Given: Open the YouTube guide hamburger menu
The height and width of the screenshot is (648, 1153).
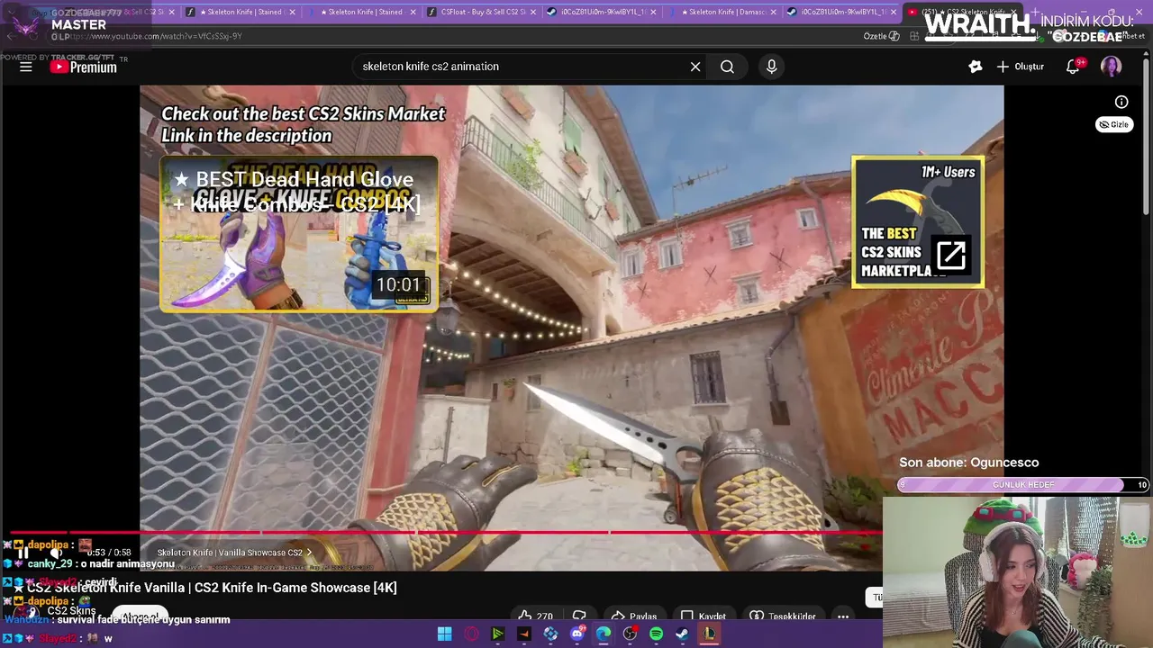Looking at the screenshot, I should (x=26, y=67).
